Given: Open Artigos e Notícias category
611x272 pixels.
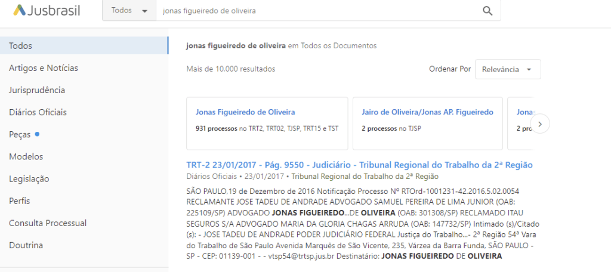Looking at the screenshot, I should point(44,68).
